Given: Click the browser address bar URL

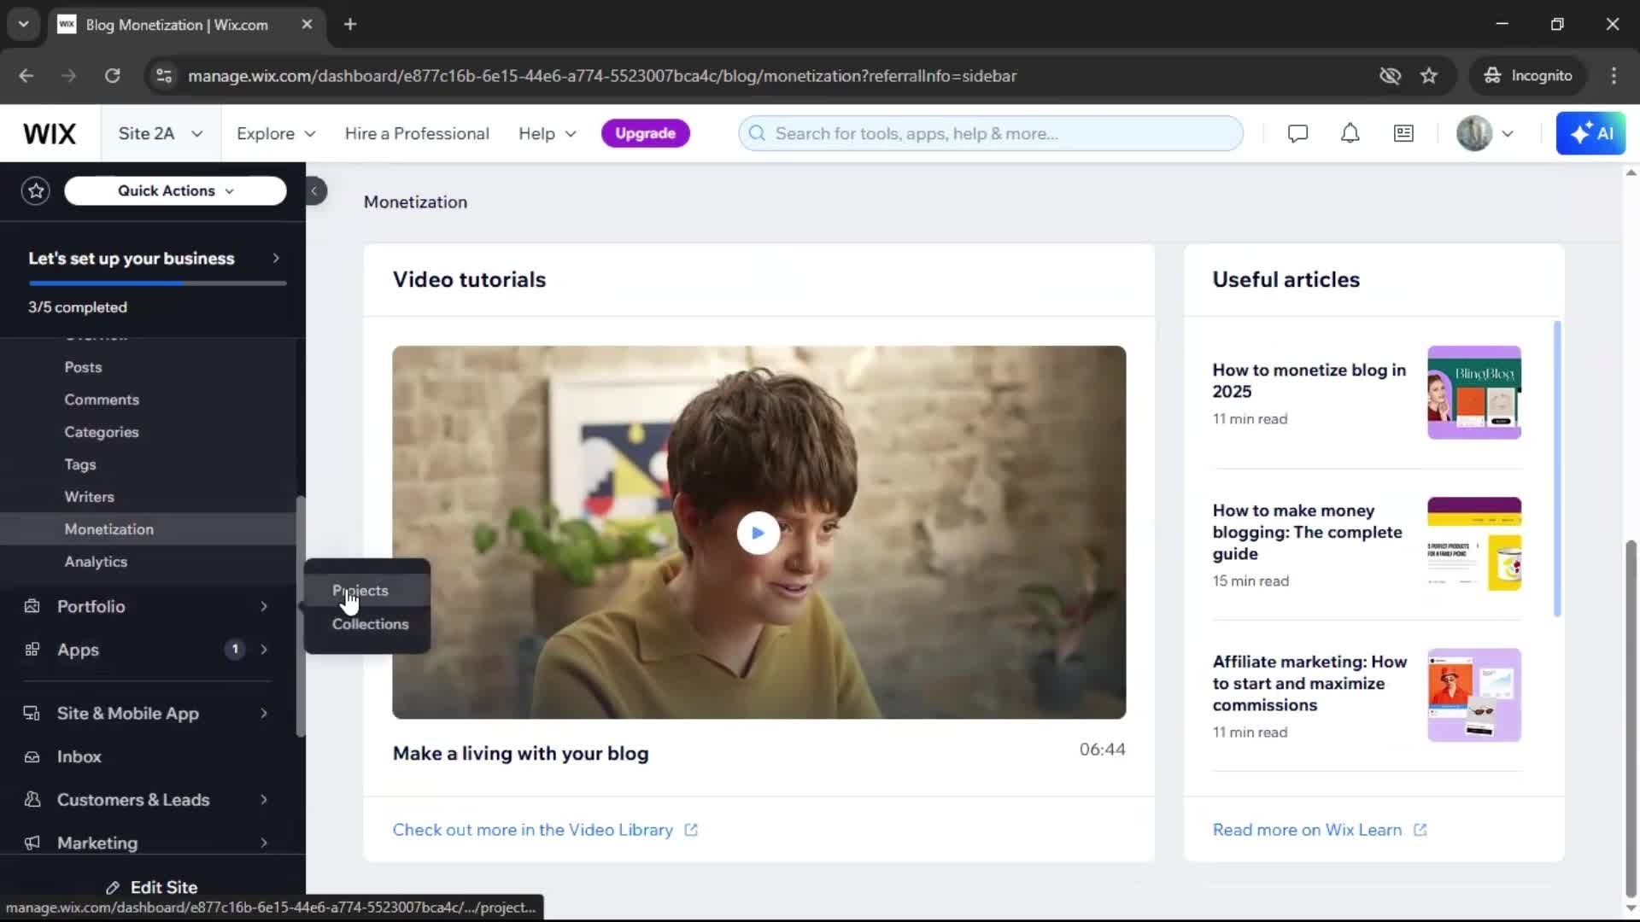Looking at the screenshot, I should tap(602, 76).
